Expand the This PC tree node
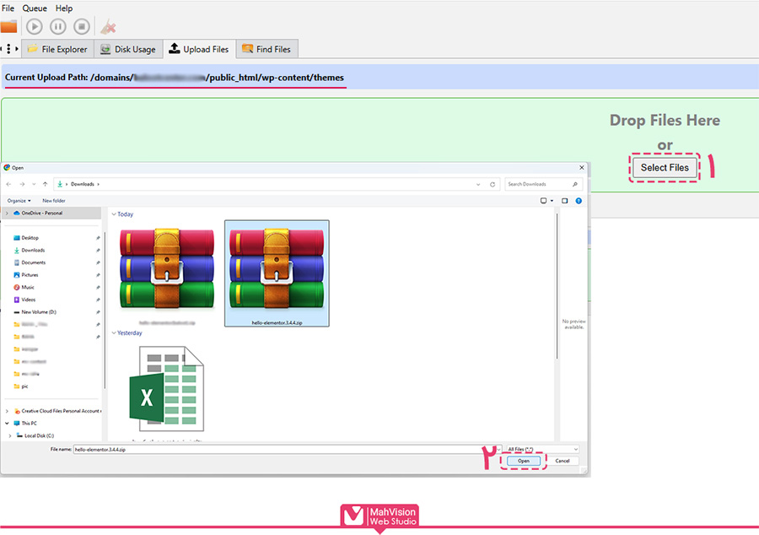This screenshot has height=535, width=759. [x=8, y=424]
